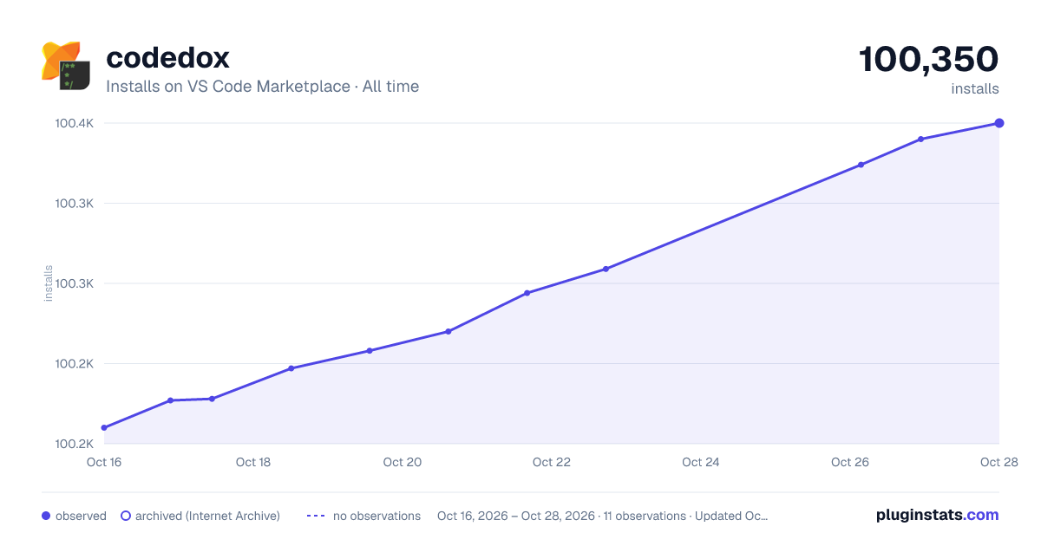Image resolution: width=1041 pixels, height=546 pixels.
Task: Click the 'no observations' dashed line legend icon
Action: pyautogui.click(x=316, y=516)
